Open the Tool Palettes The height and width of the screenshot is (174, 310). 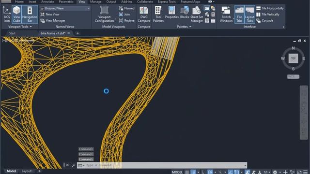pos(158,14)
